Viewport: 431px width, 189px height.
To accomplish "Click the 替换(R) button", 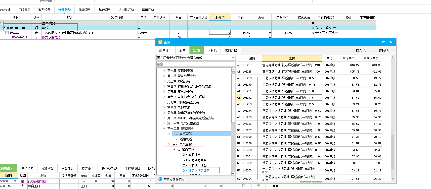I will pyautogui.click(x=384, y=50).
